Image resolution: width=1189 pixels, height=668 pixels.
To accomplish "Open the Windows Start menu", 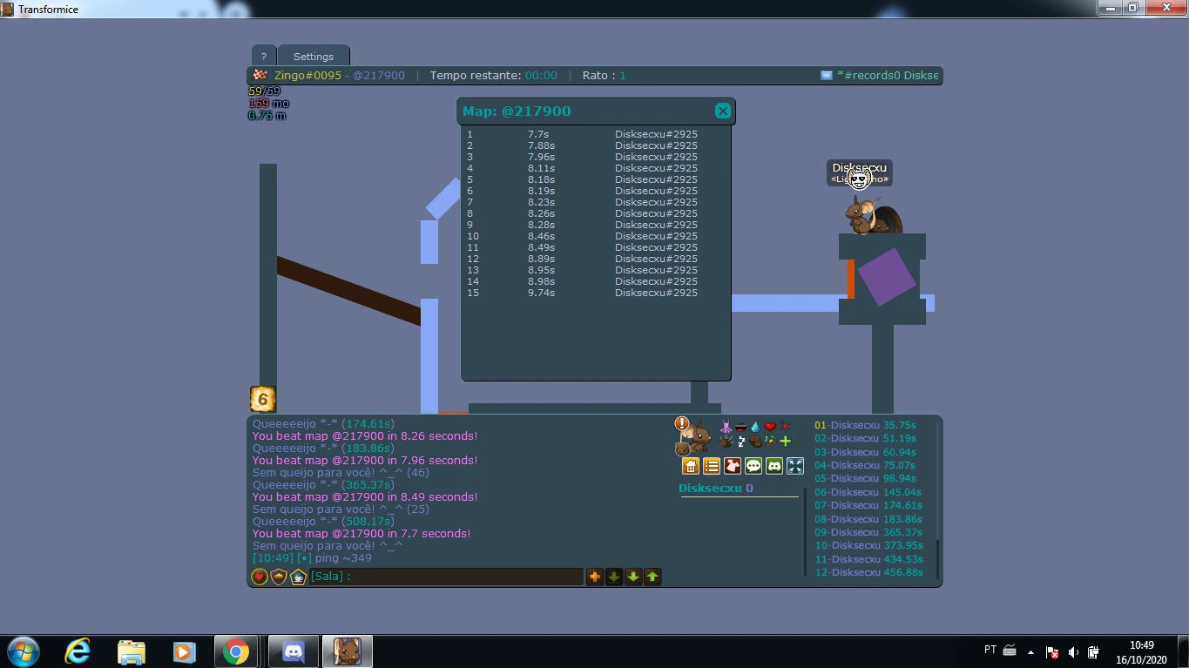I will (x=23, y=651).
